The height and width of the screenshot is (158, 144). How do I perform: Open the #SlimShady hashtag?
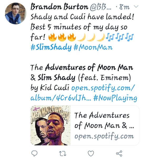click(51, 47)
